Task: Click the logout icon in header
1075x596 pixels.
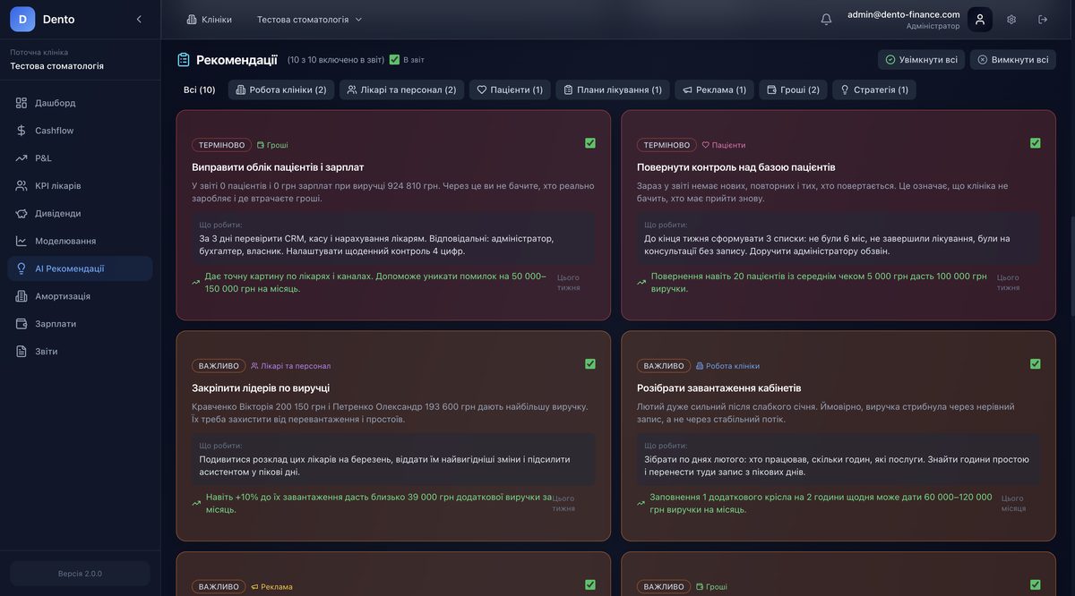Action: point(1043,20)
